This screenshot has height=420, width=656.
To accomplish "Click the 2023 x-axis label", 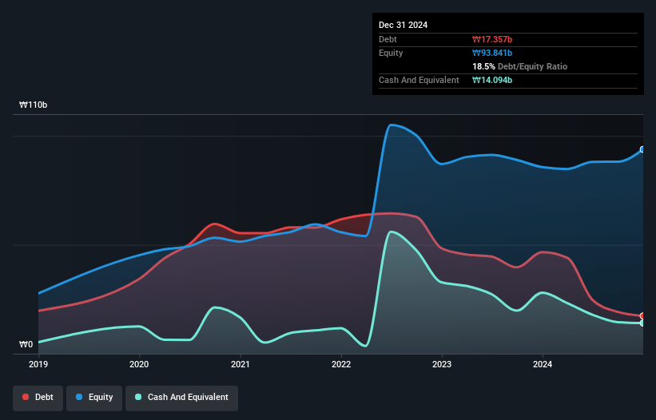I will click(x=442, y=364).
